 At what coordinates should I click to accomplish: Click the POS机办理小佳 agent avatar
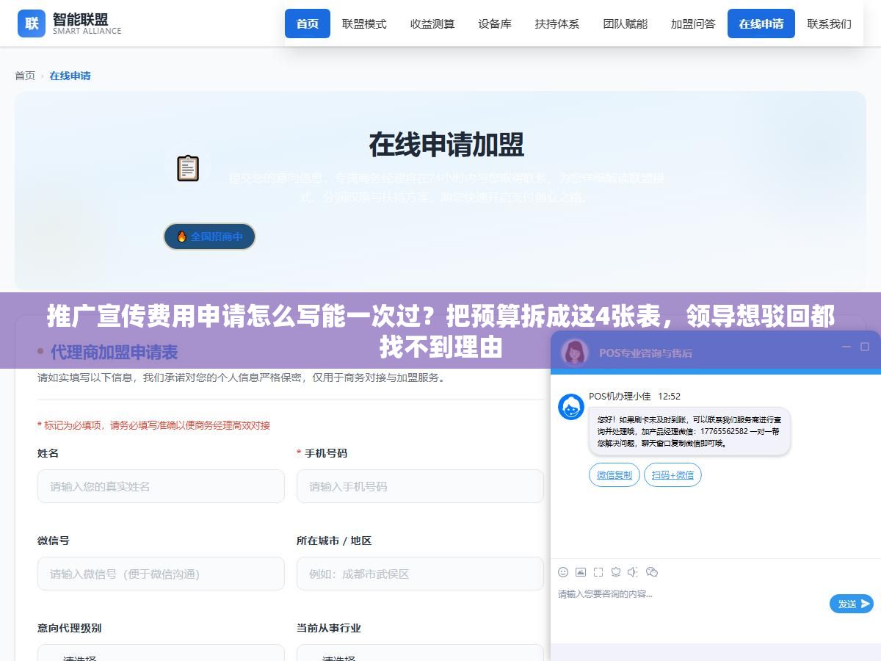tap(571, 406)
